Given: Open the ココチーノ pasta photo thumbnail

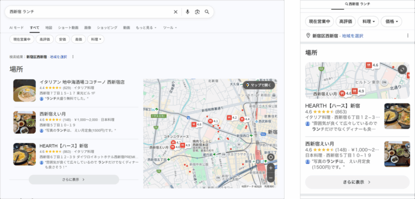Looking at the screenshot, I should tap(24, 90).
